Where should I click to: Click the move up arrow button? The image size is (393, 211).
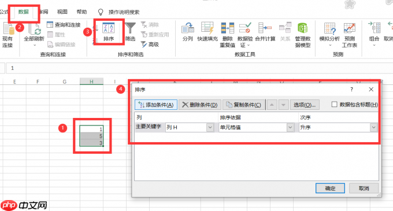(x=272, y=105)
